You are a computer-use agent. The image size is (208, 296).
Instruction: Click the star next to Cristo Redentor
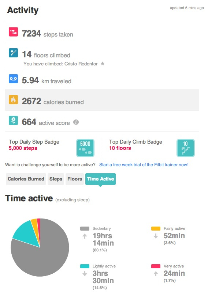coord(103,64)
